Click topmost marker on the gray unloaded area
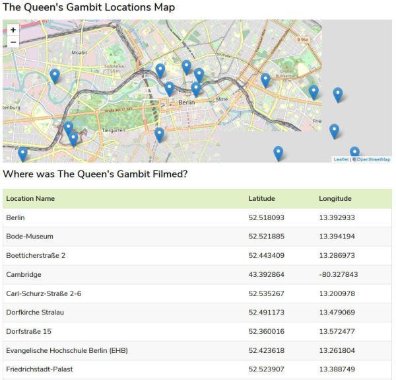 (x=338, y=95)
